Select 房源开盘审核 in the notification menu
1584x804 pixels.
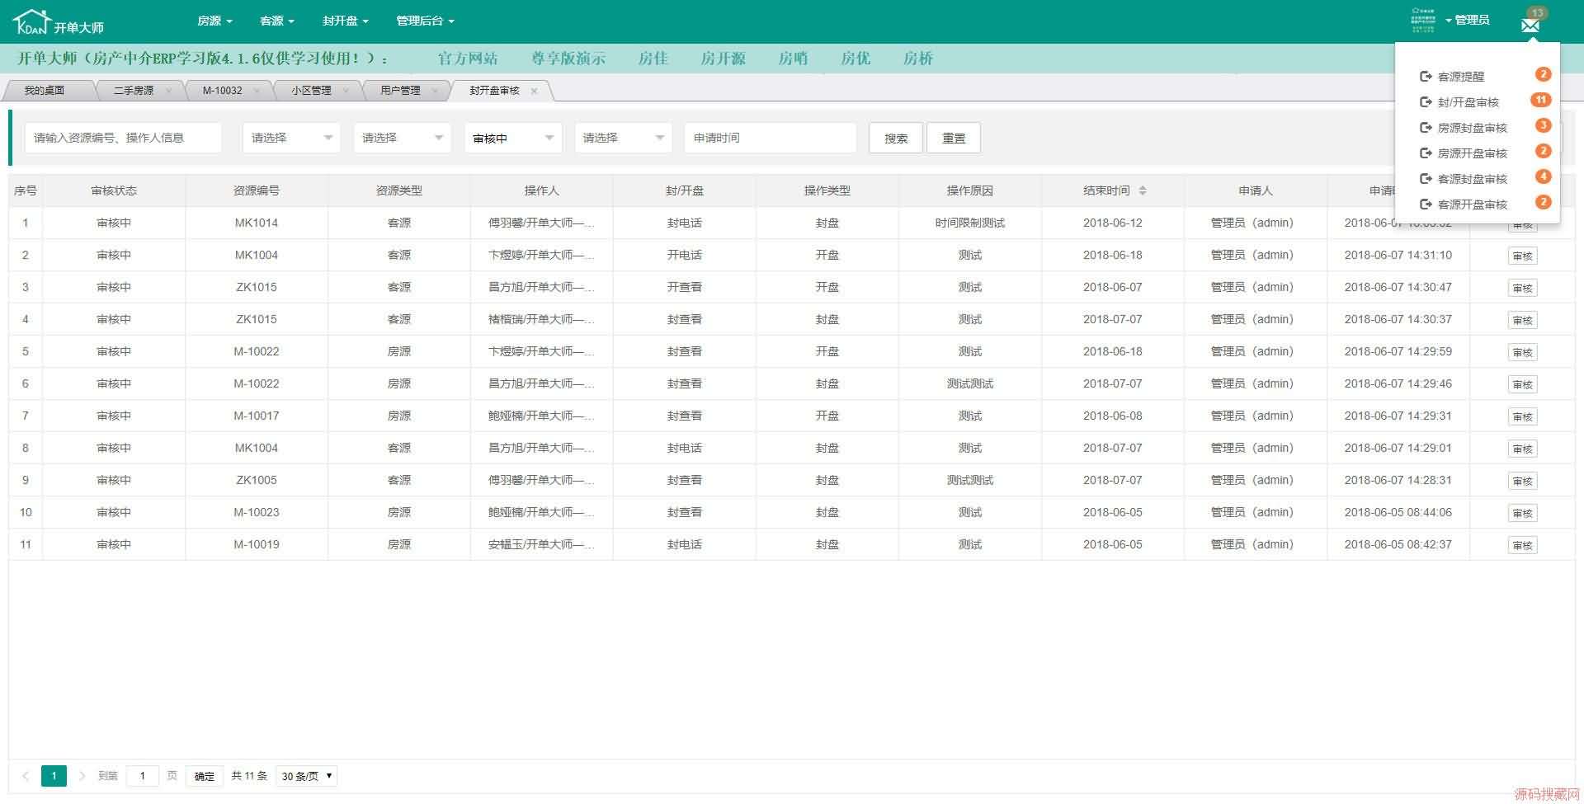(1473, 153)
